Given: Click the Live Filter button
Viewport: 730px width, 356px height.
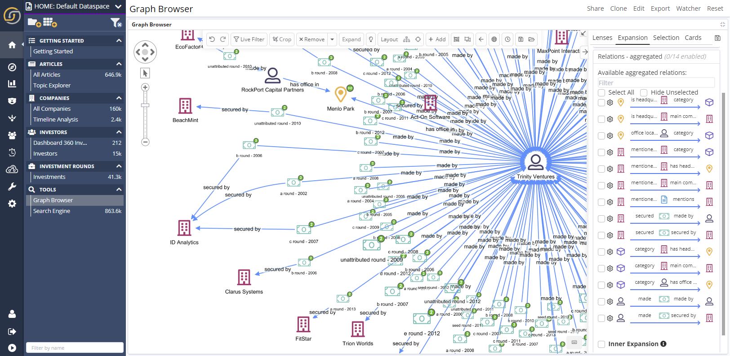Looking at the screenshot, I should [249, 39].
